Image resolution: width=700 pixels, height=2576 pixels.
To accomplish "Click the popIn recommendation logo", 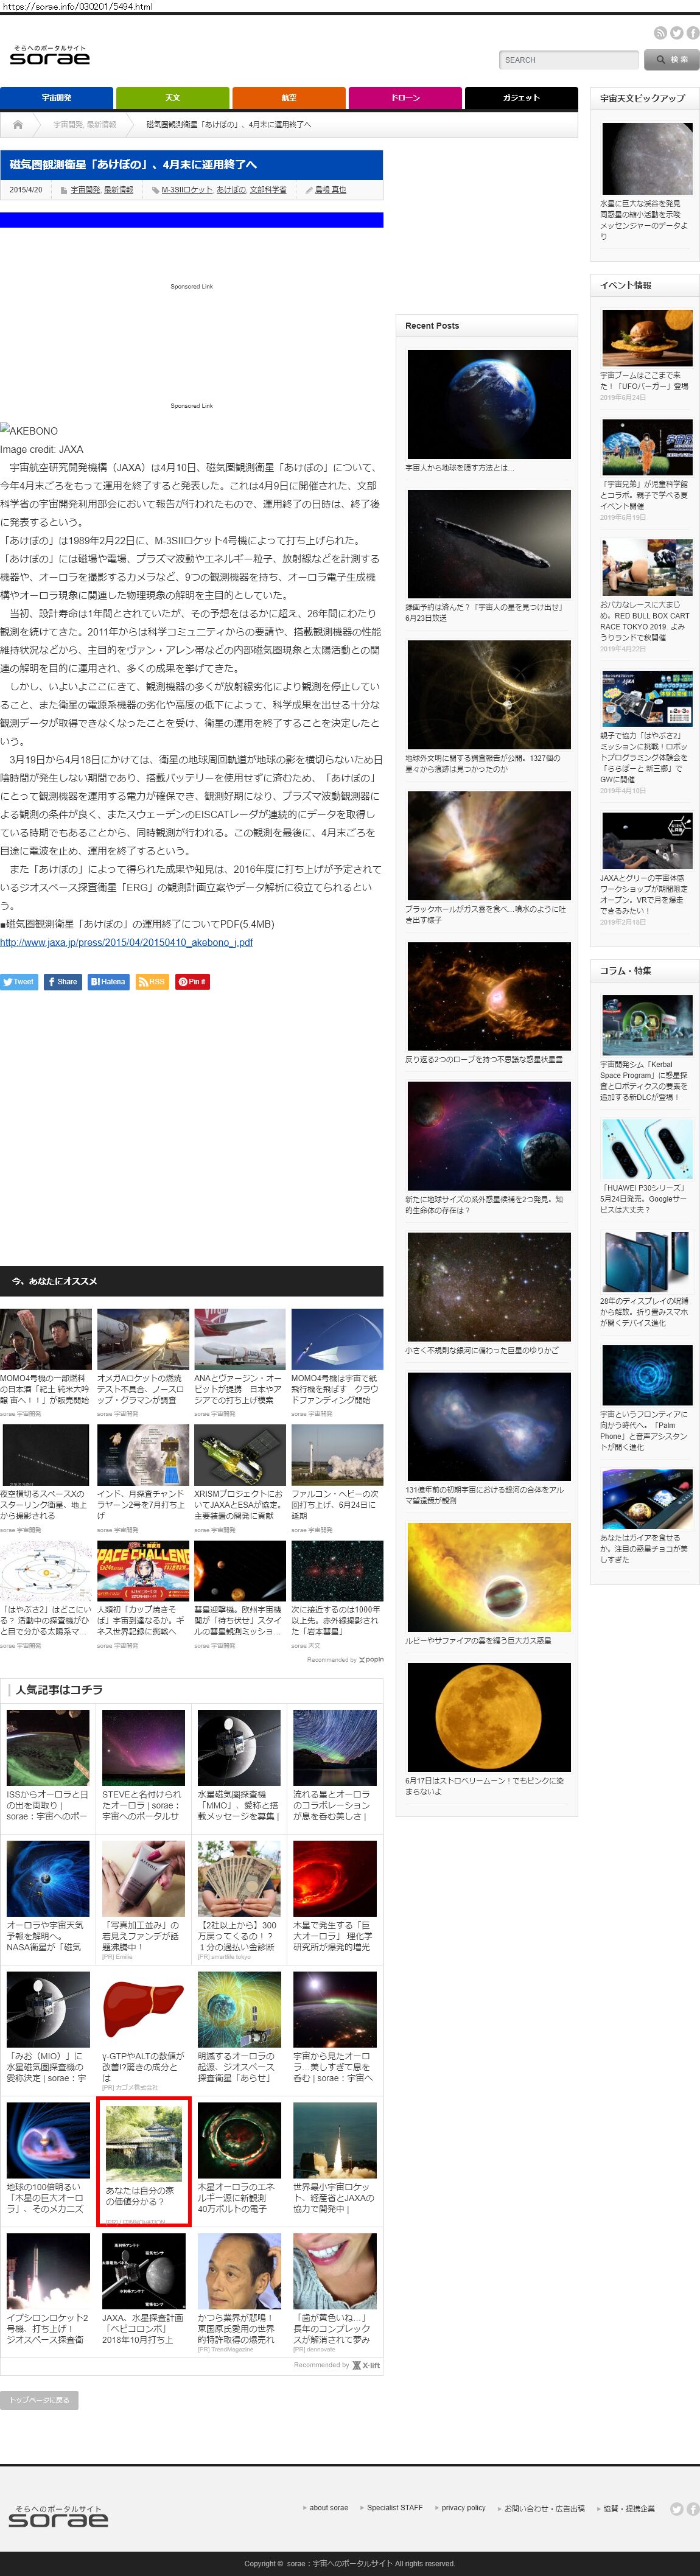I will 371,1660.
